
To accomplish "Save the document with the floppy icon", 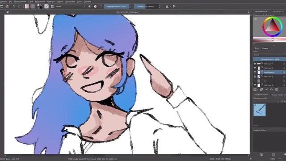I will pyautogui.click(x=7, y=6).
